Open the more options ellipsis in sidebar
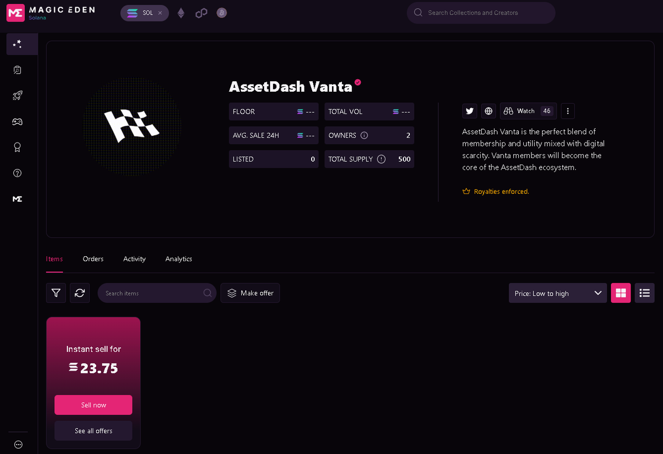Viewport: 663px width, 454px height. pos(18,444)
